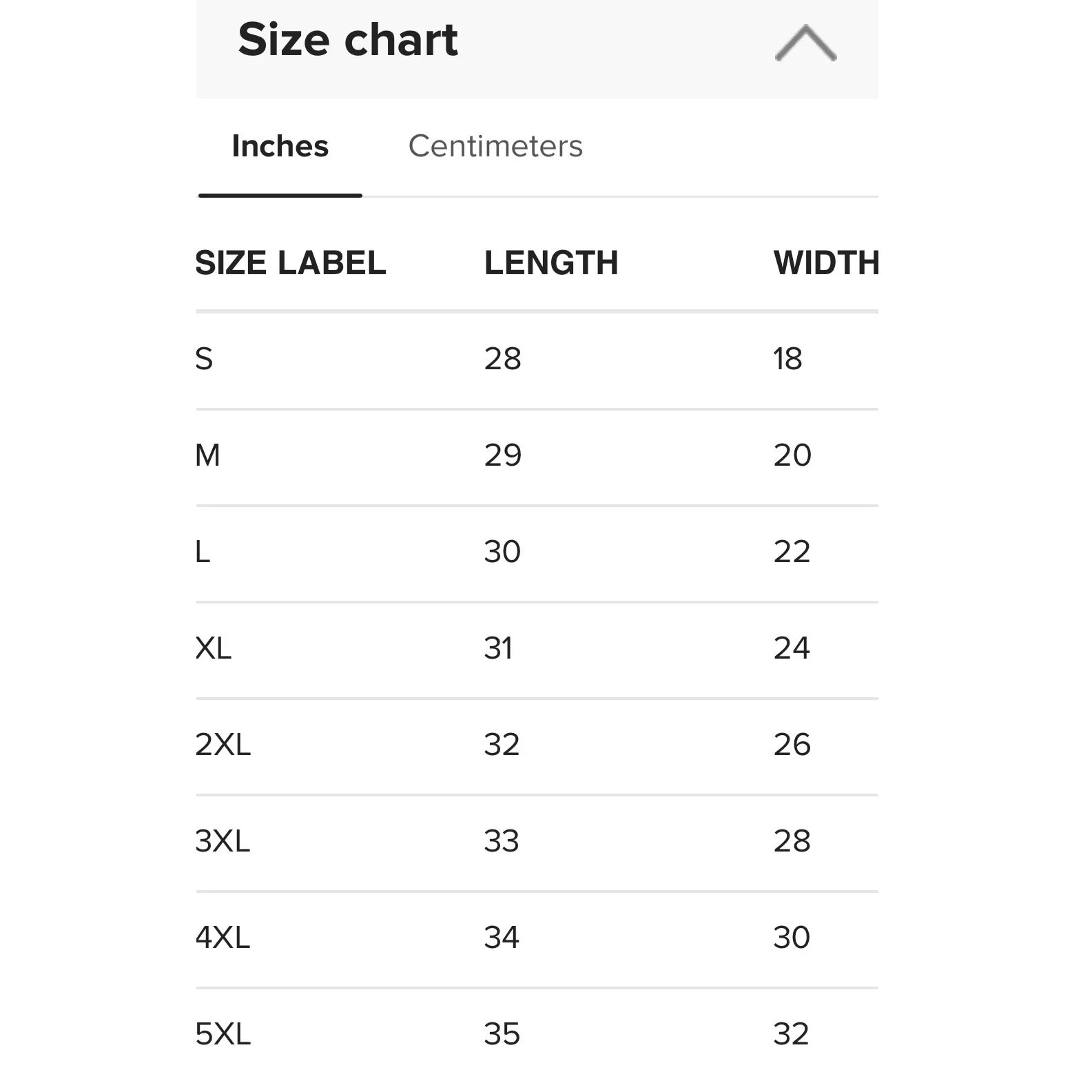Select the 2XL size row label
This screenshot has width=1072, height=1072.
click(x=223, y=745)
